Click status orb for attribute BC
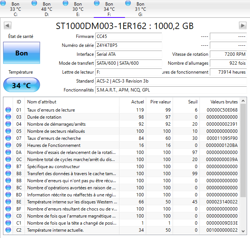The width and height of the screenshot is (250, 238). 8,187
